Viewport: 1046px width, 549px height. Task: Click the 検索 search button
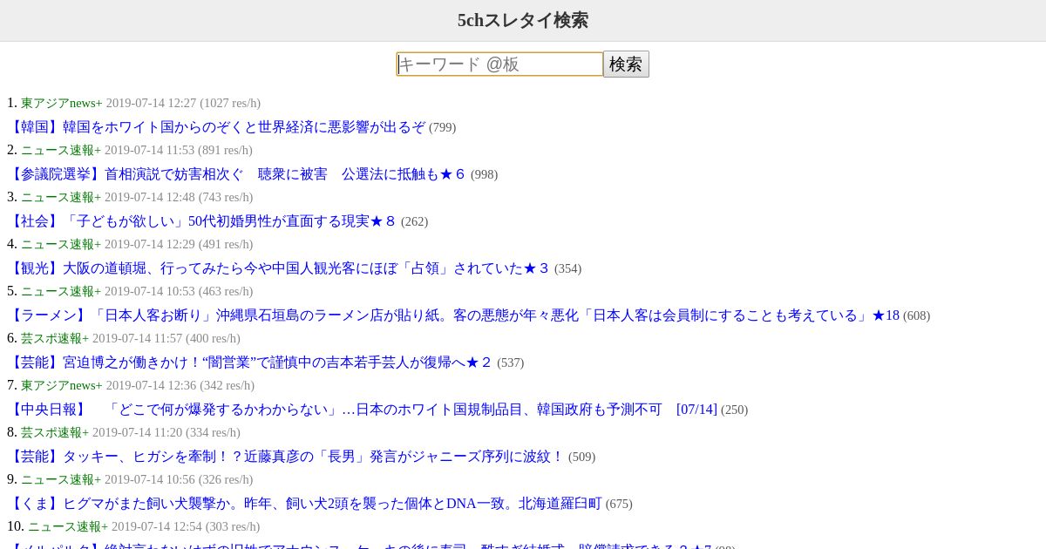(626, 64)
